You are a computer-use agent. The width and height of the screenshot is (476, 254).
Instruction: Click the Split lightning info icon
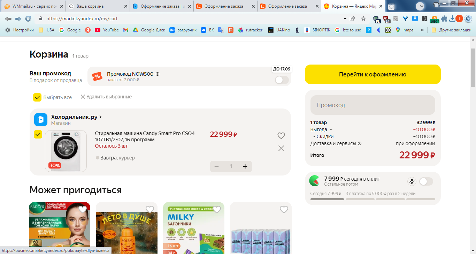pos(412,181)
